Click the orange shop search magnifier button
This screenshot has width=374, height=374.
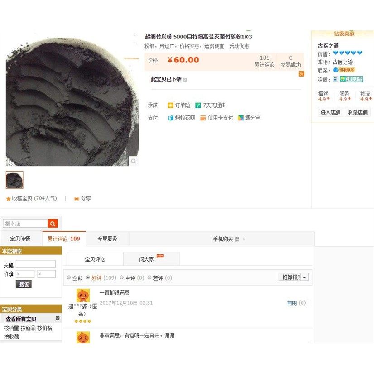coord(53,224)
